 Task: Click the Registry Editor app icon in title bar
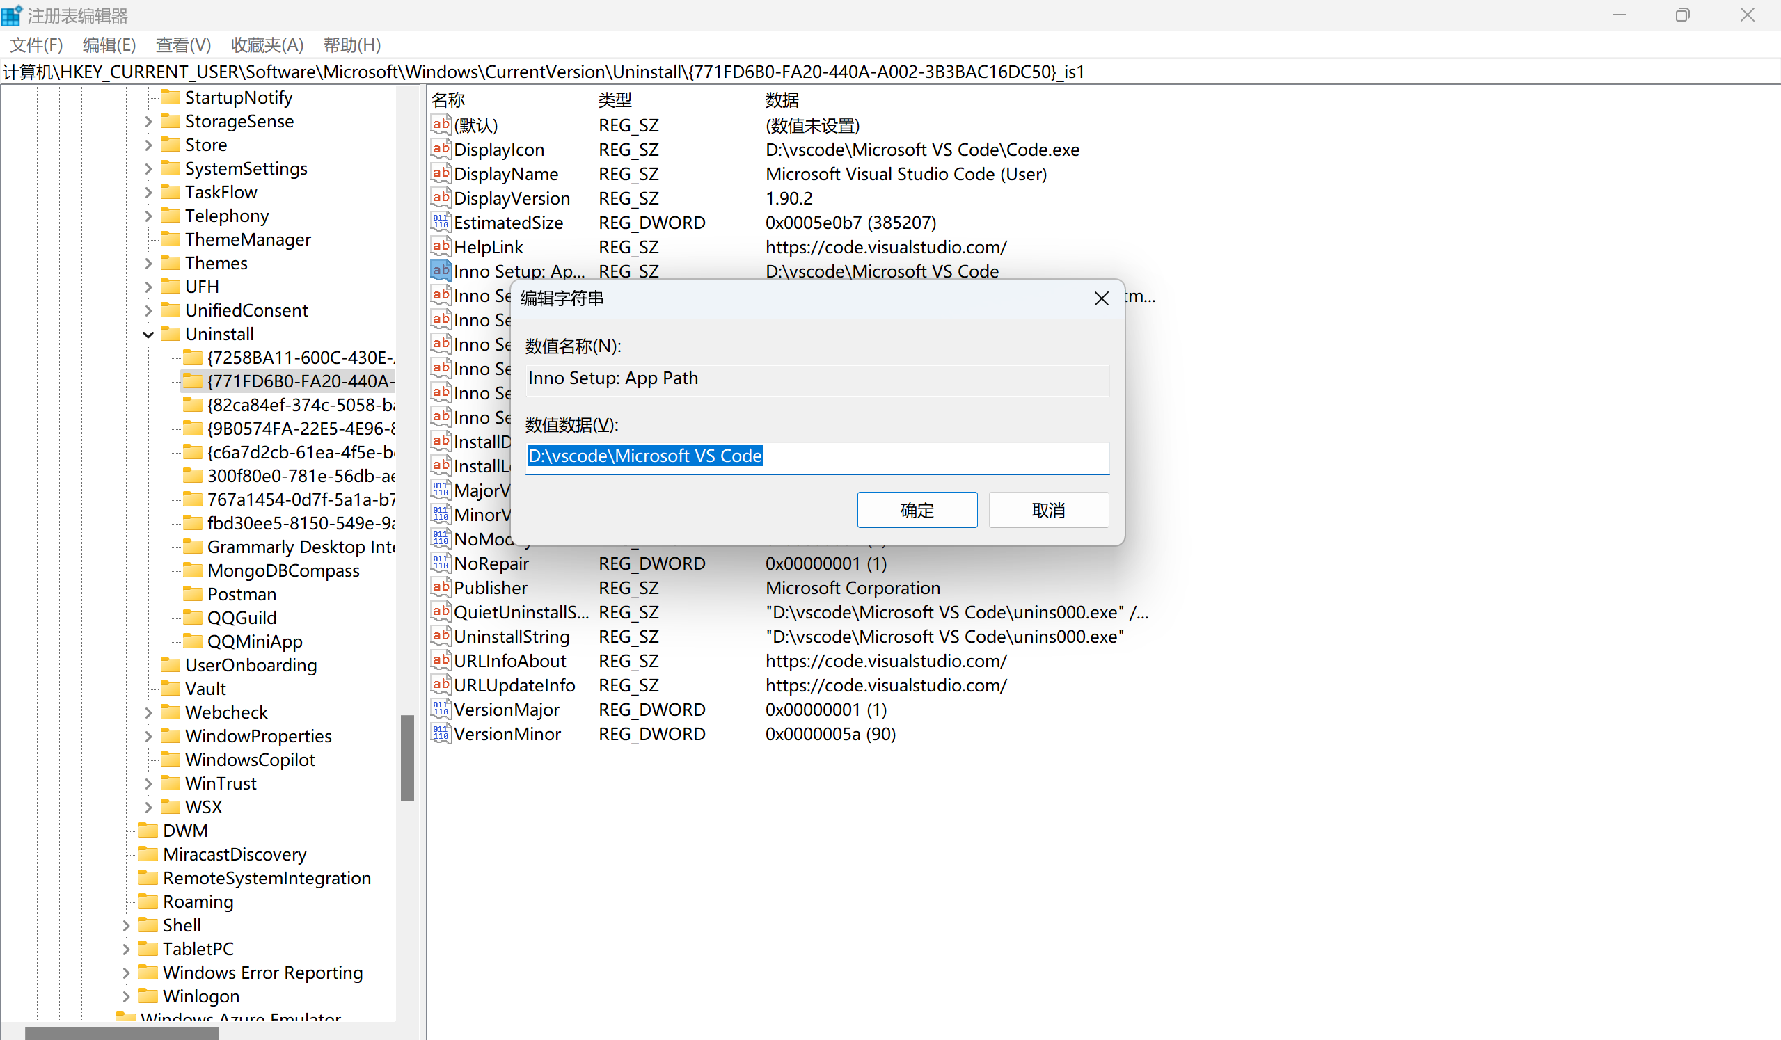coord(12,15)
